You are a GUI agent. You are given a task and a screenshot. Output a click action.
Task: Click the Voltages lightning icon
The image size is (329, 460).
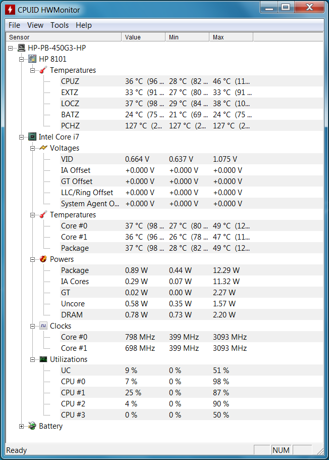click(43, 148)
